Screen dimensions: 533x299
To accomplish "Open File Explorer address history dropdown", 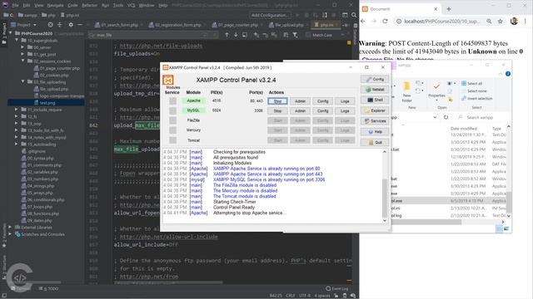I will [435, 117].
